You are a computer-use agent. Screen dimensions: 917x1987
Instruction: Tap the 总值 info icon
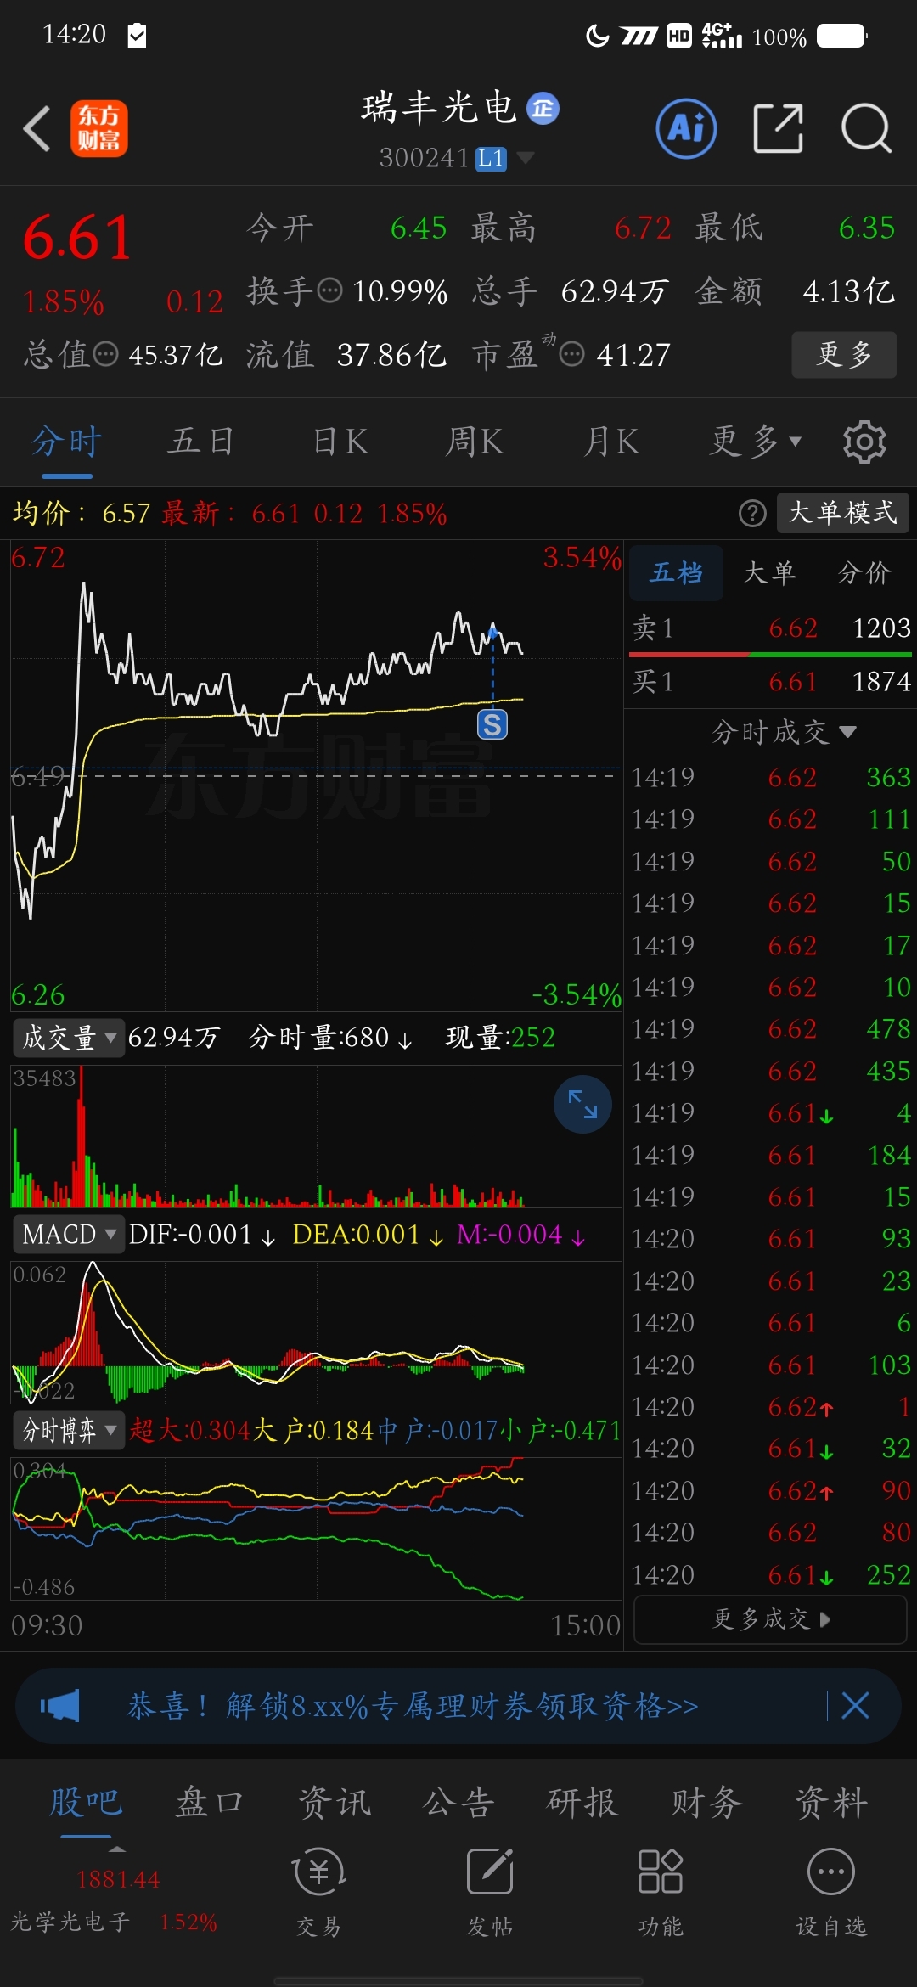(x=105, y=354)
